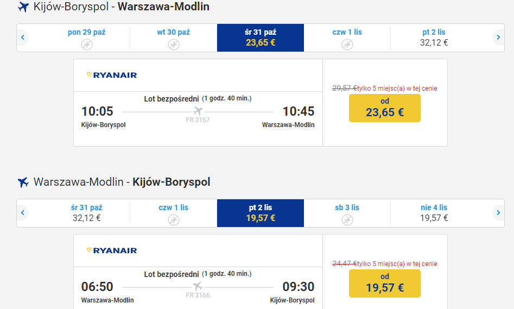514x309 pixels.
Task: Choose the return fare button od 19,57 €
Action: [384, 283]
